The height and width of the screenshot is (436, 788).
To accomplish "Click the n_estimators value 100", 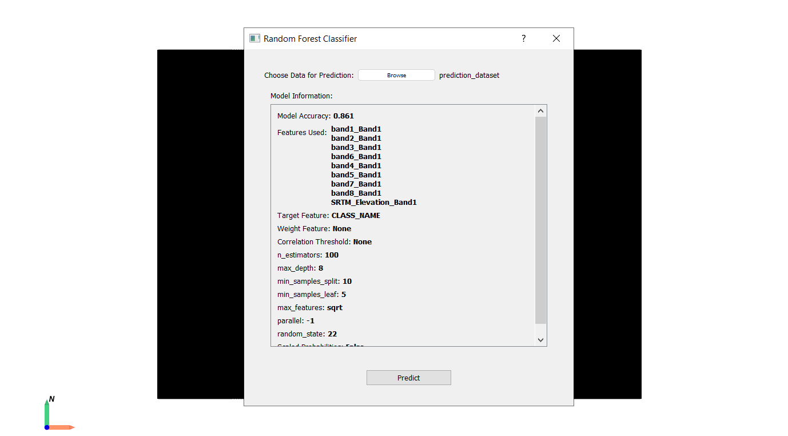I will (x=332, y=255).
